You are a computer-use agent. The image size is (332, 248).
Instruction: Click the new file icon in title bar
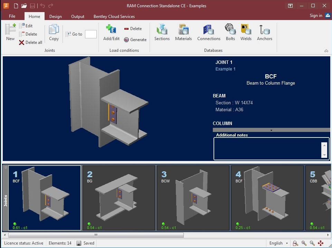coord(16,6)
